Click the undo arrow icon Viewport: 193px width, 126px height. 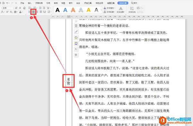[7, 3]
